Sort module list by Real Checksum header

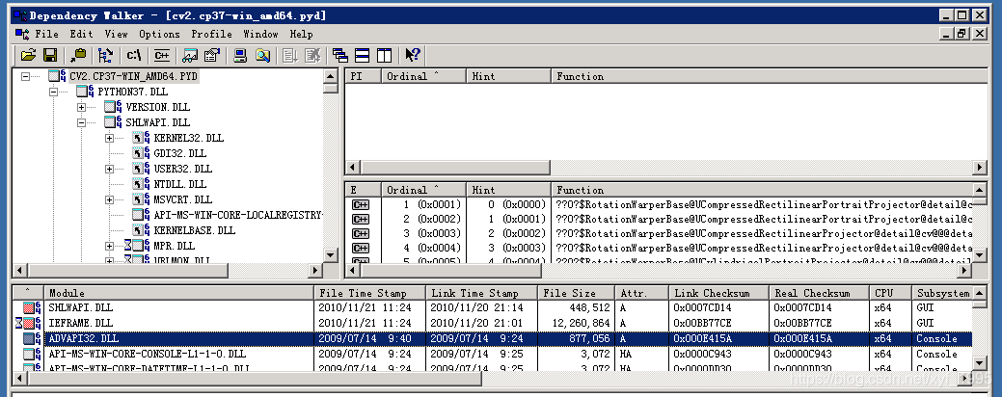click(819, 294)
